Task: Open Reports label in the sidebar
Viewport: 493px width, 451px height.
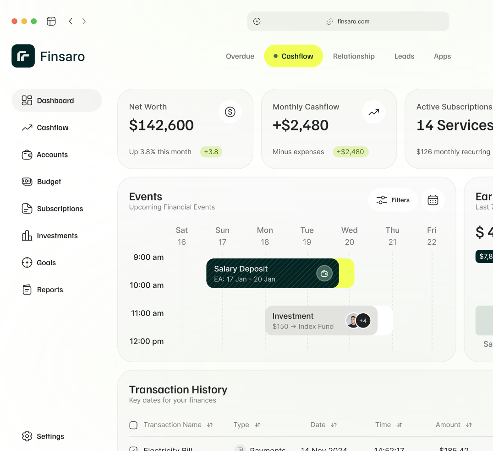Action: (x=50, y=290)
